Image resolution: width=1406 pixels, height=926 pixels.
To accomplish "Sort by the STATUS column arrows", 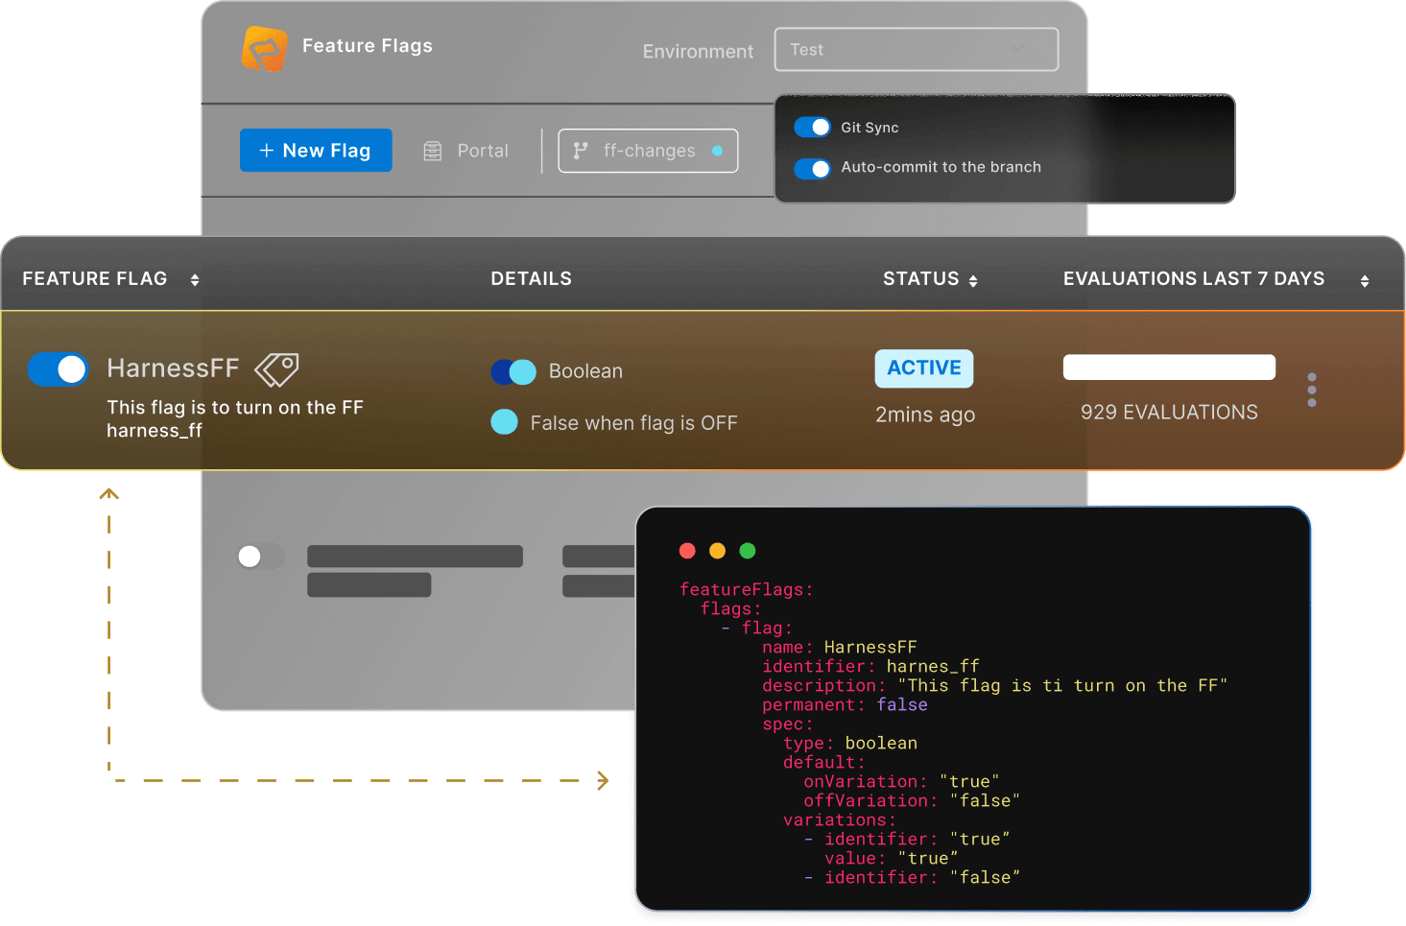I will tap(974, 279).
